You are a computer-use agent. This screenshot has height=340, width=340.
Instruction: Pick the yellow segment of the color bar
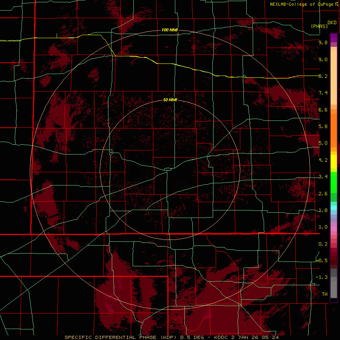334,162
